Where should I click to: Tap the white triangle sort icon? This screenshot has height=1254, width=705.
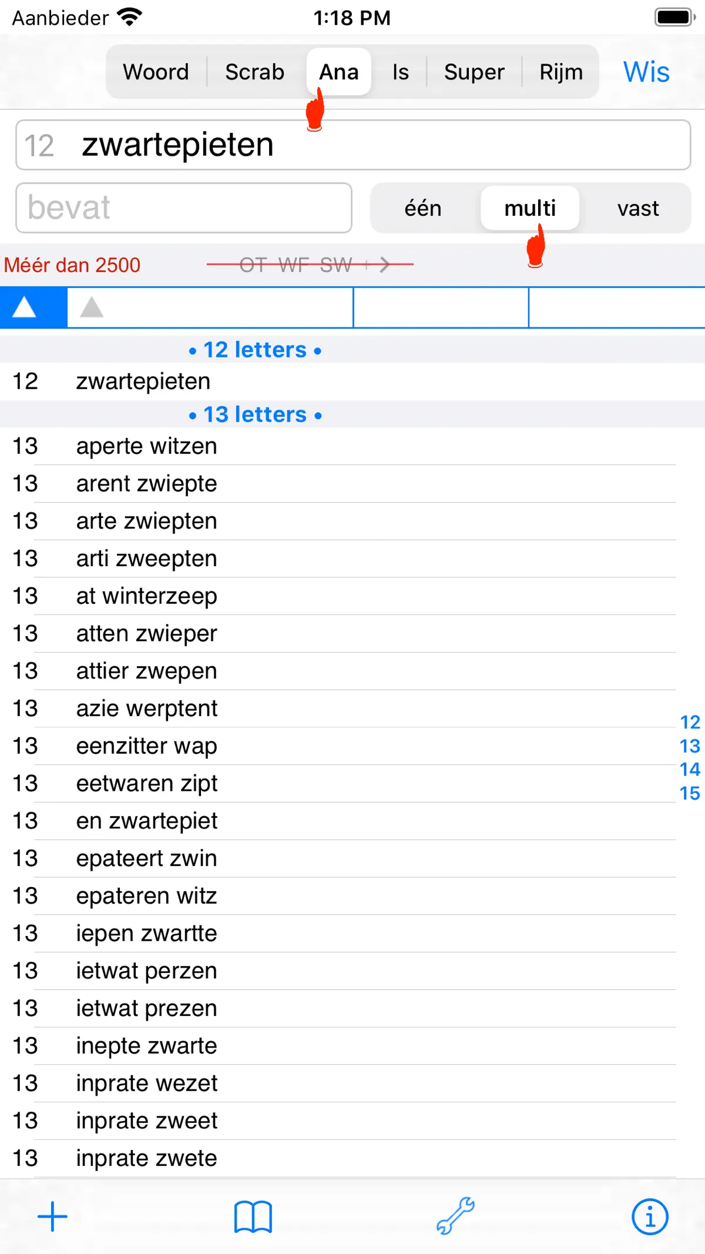point(25,307)
